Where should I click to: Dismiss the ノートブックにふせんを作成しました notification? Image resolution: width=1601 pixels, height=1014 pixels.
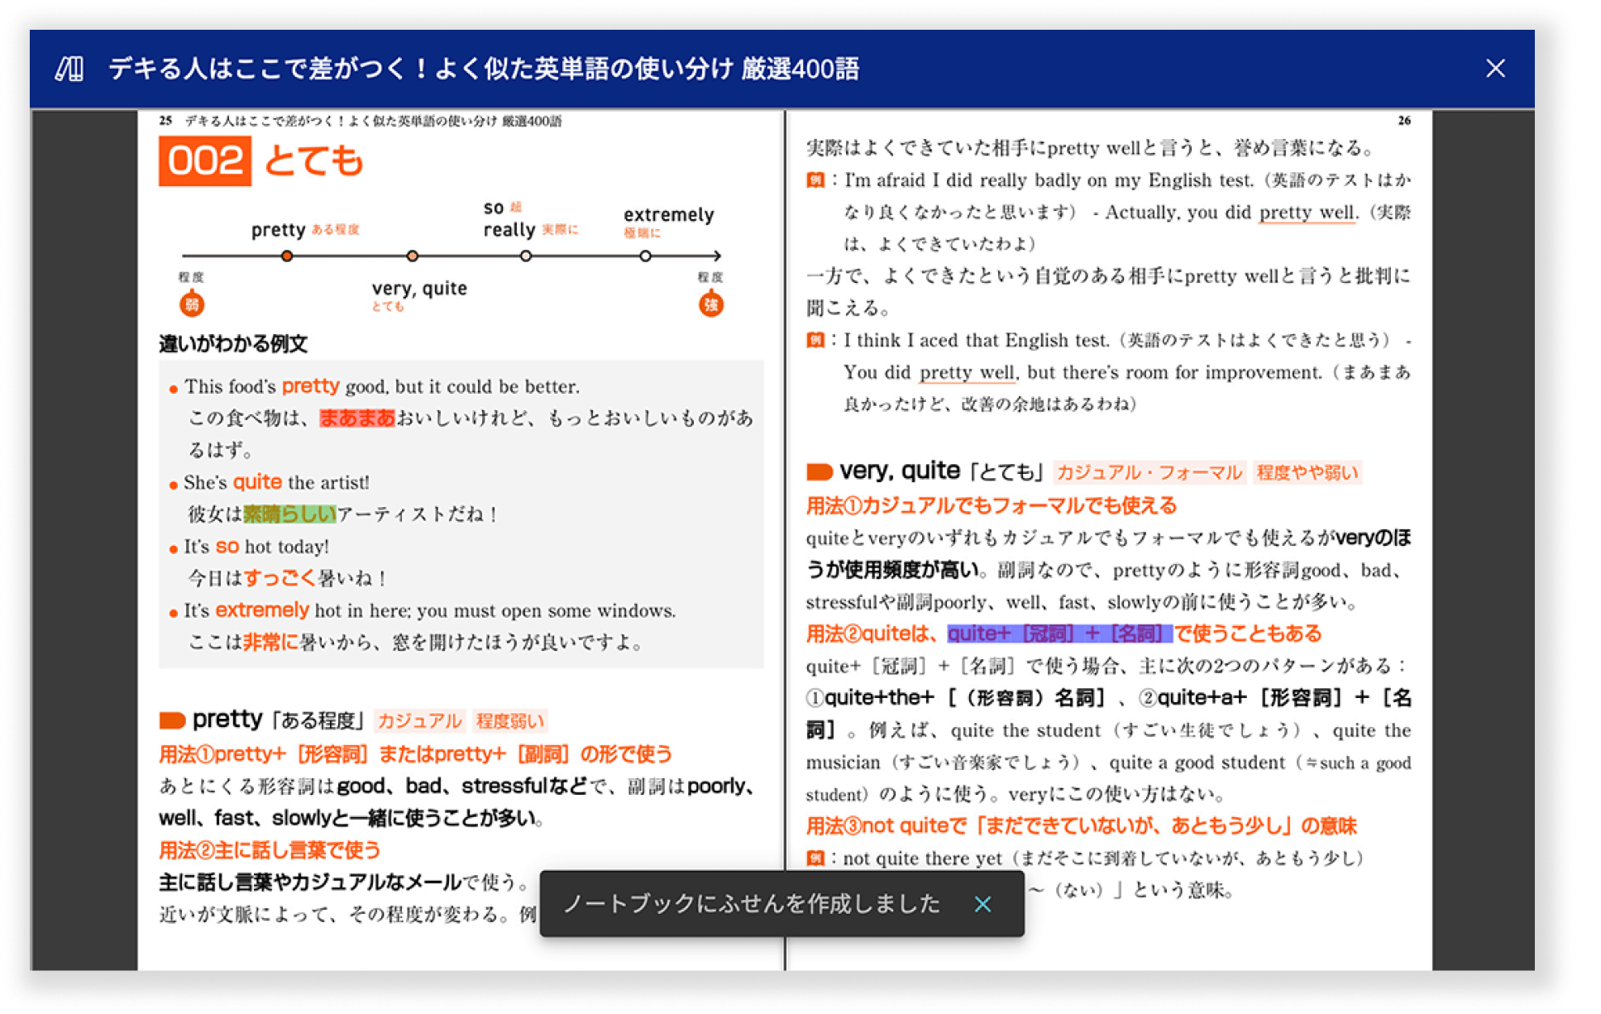[x=982, y=904]
